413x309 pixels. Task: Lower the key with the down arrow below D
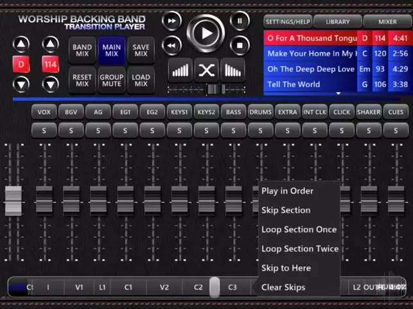21,85
